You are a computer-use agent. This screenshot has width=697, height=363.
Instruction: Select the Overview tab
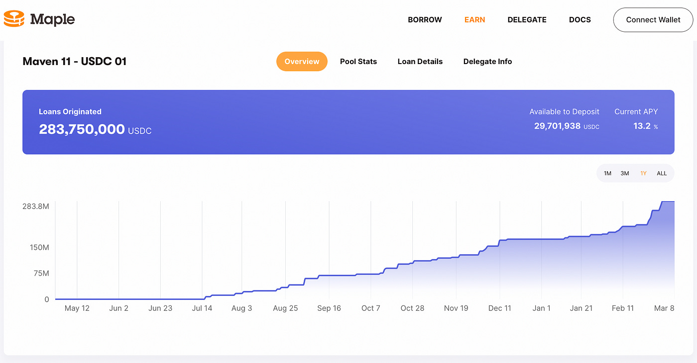point(302,62)
